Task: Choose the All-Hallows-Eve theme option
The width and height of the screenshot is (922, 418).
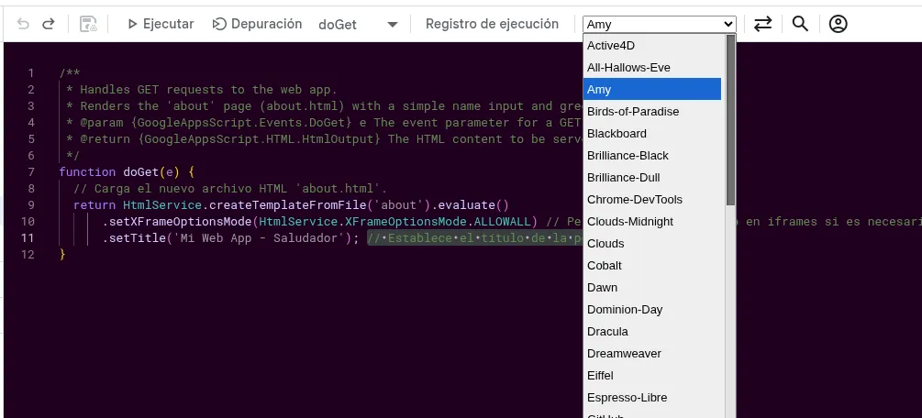Action: 651,68
